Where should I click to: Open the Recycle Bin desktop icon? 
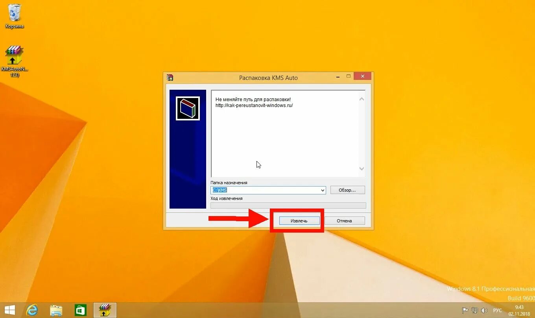[15, 17]
